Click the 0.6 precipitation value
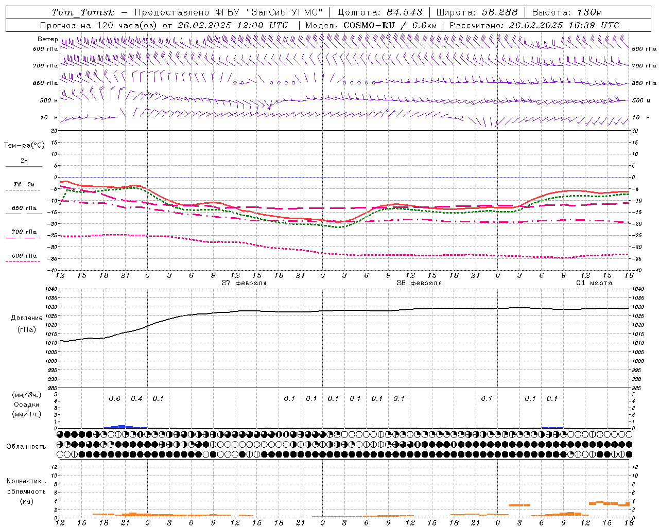The image size is (659, 527). [114, 399]
